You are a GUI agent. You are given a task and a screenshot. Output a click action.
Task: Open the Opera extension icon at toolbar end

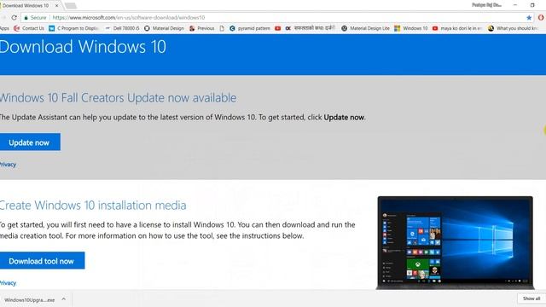coord(541,17)
